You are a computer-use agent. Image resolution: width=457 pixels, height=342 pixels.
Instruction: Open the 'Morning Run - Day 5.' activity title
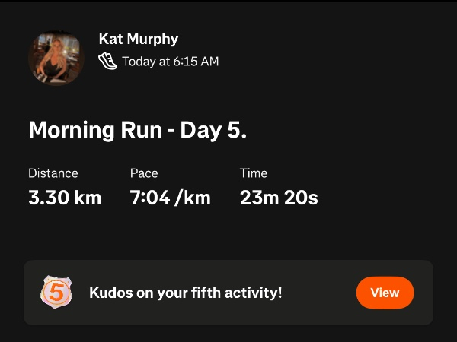[137, 130]
